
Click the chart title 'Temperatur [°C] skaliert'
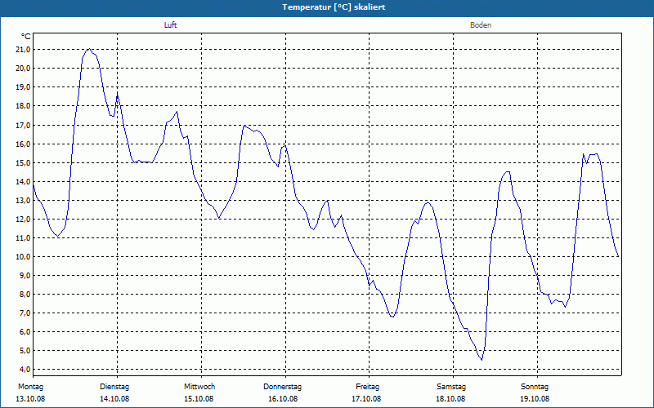click(334, 7)
